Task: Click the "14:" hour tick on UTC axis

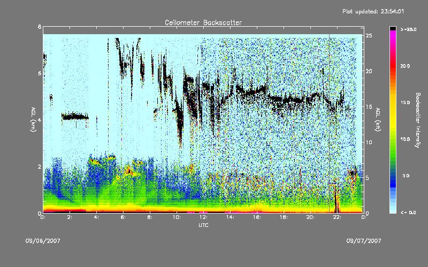Action: (230, 217)
